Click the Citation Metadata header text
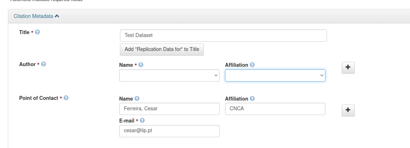410x148 pixels. 33,16
